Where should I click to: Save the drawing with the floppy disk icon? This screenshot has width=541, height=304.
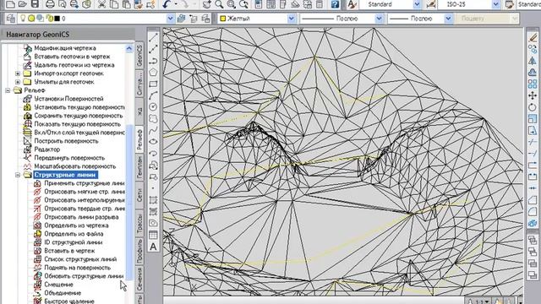coord(35,4)
